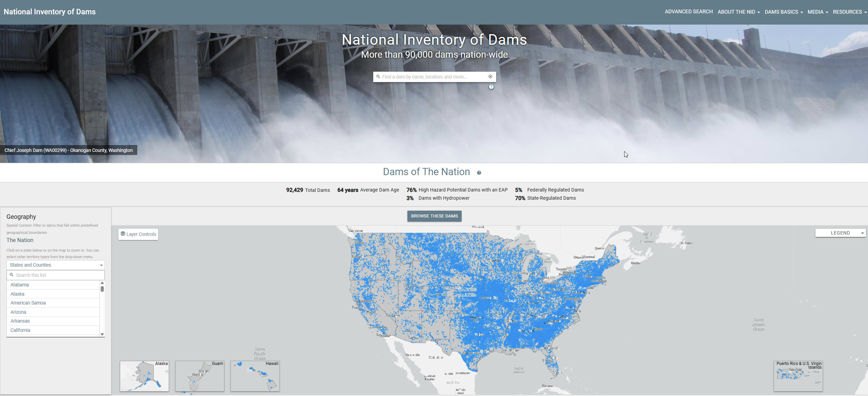
Task: Open the Dams Basics menu
Action: (784, 12)
